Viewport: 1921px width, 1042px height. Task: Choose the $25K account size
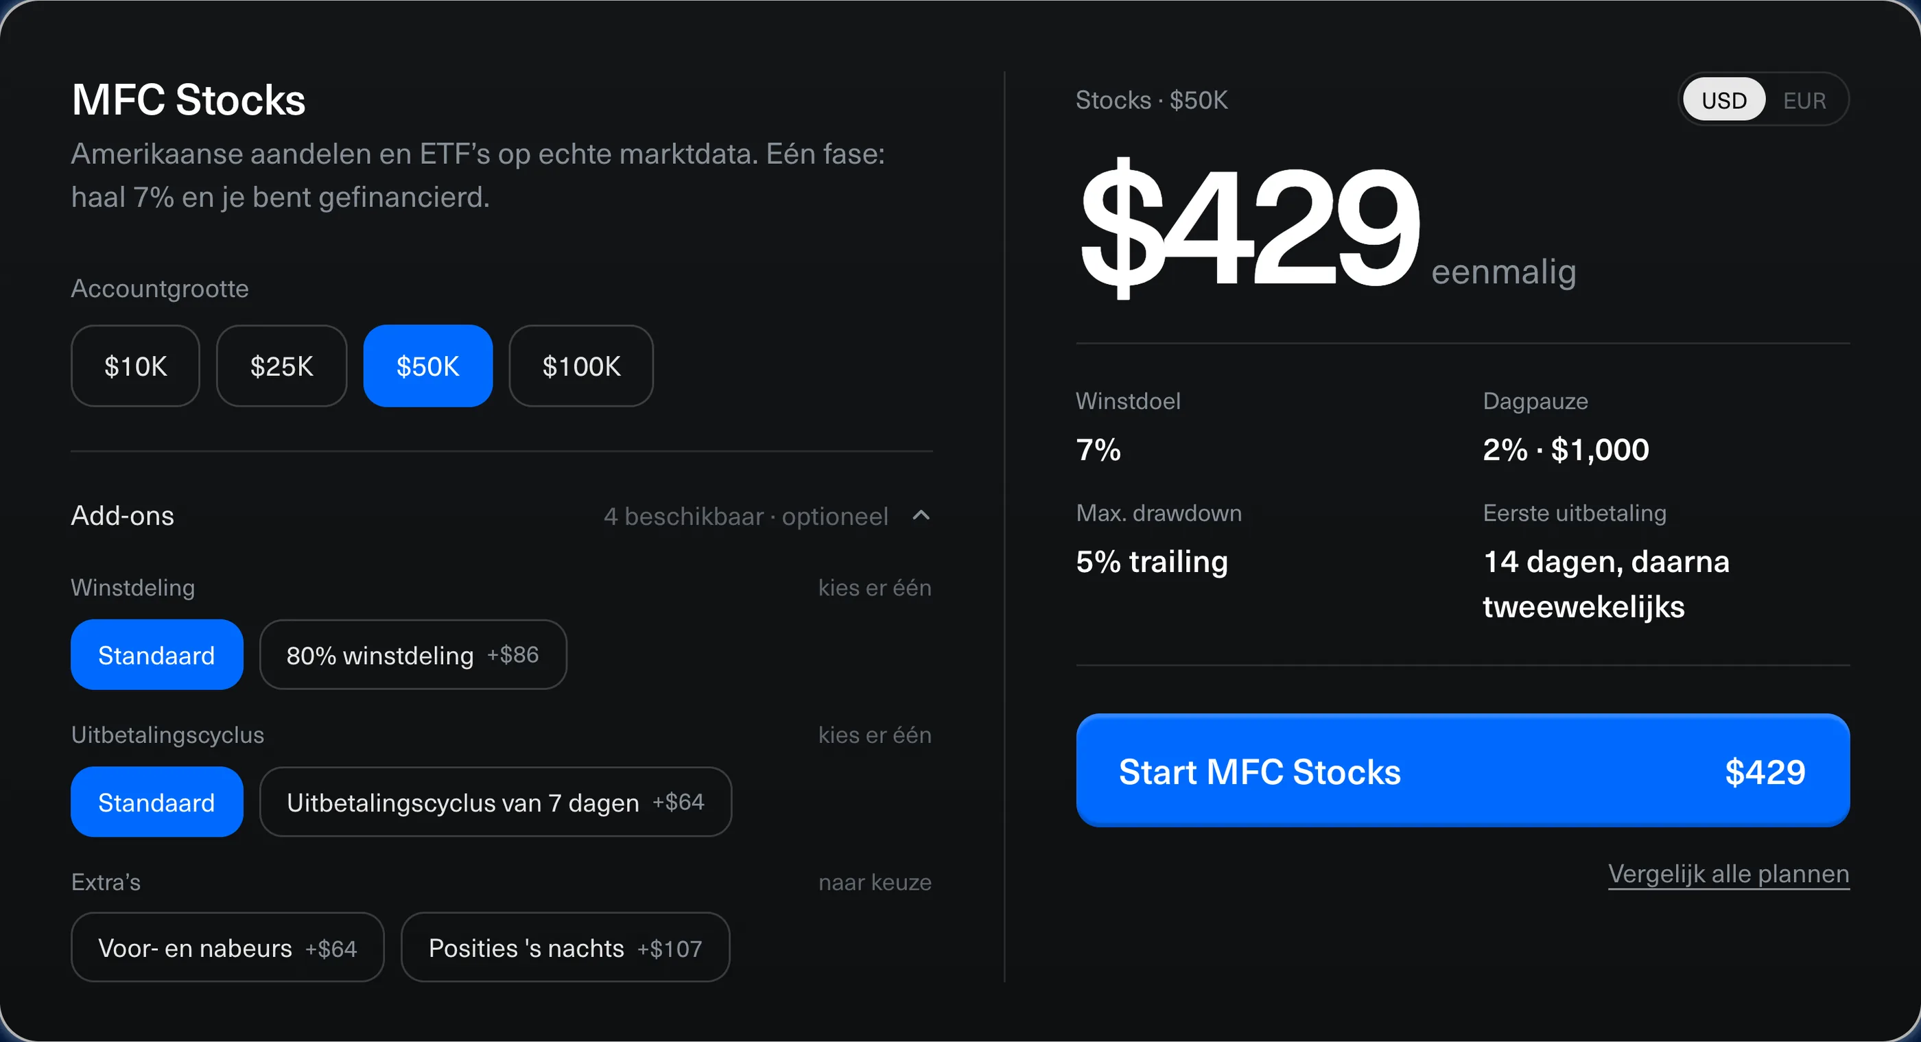click(x=282, y=366)
